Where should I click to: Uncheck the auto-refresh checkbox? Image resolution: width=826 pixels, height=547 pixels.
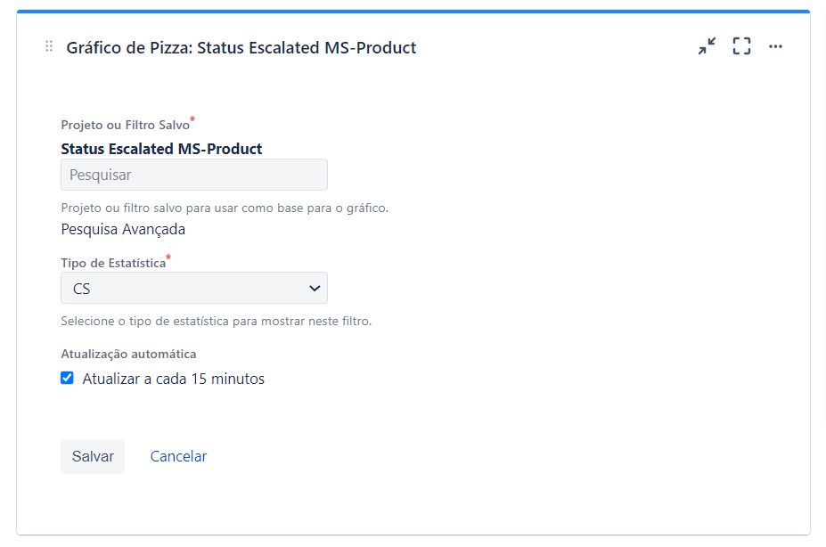coord(67,378)
